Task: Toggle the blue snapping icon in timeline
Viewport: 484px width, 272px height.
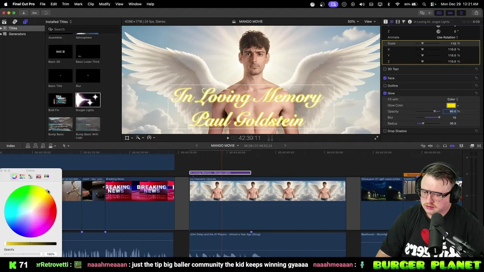Action: [452, 146]
